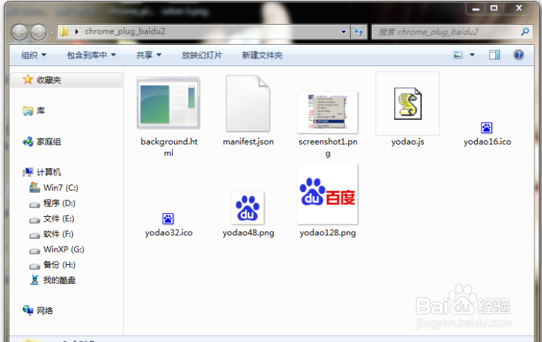Select the background.html file thumbnail

tap(169, 103)
